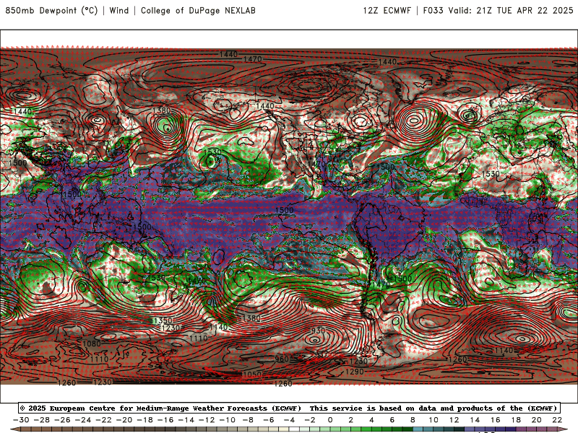The height and width of the screenshot is (433, 578).
Task: Click the 960 contour label on the map
Action: tap(282, 359)
